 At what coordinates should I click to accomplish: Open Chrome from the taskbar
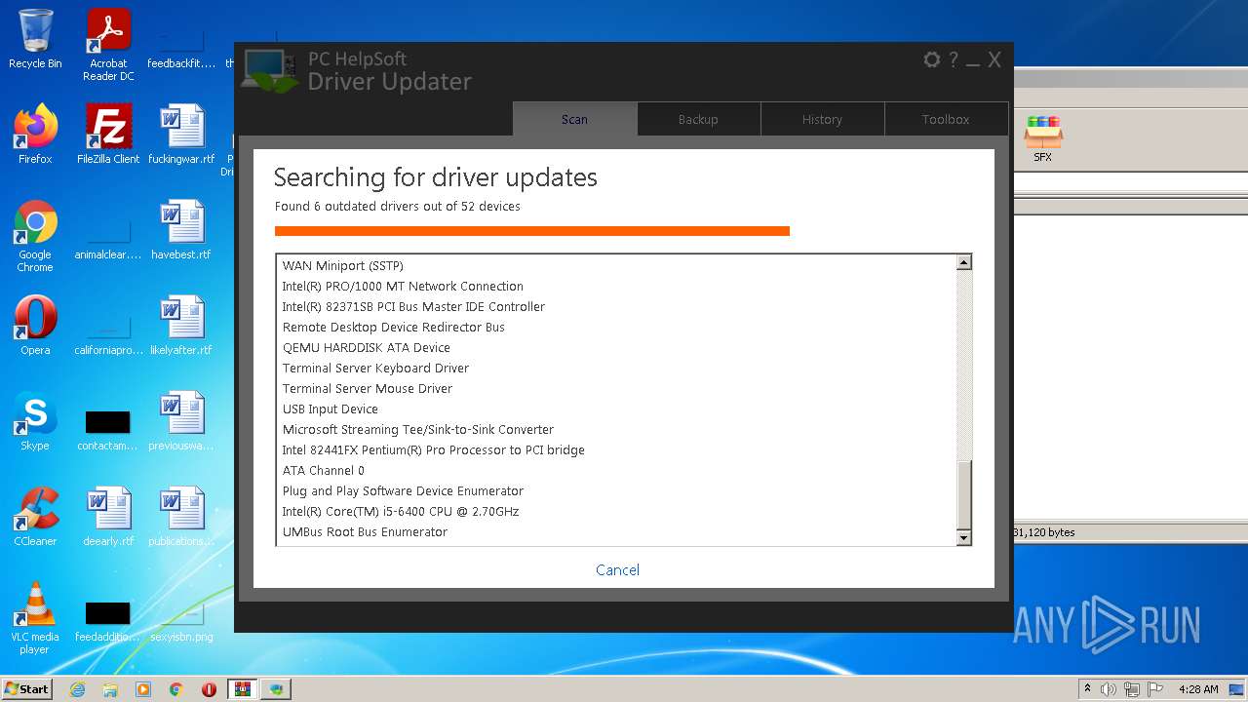(x=176, y=689)
